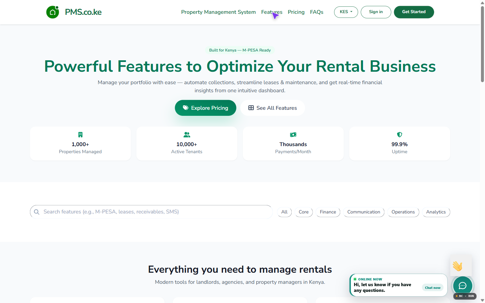
Task: Click the See All Features button
Action: click(x=272, y=108)
